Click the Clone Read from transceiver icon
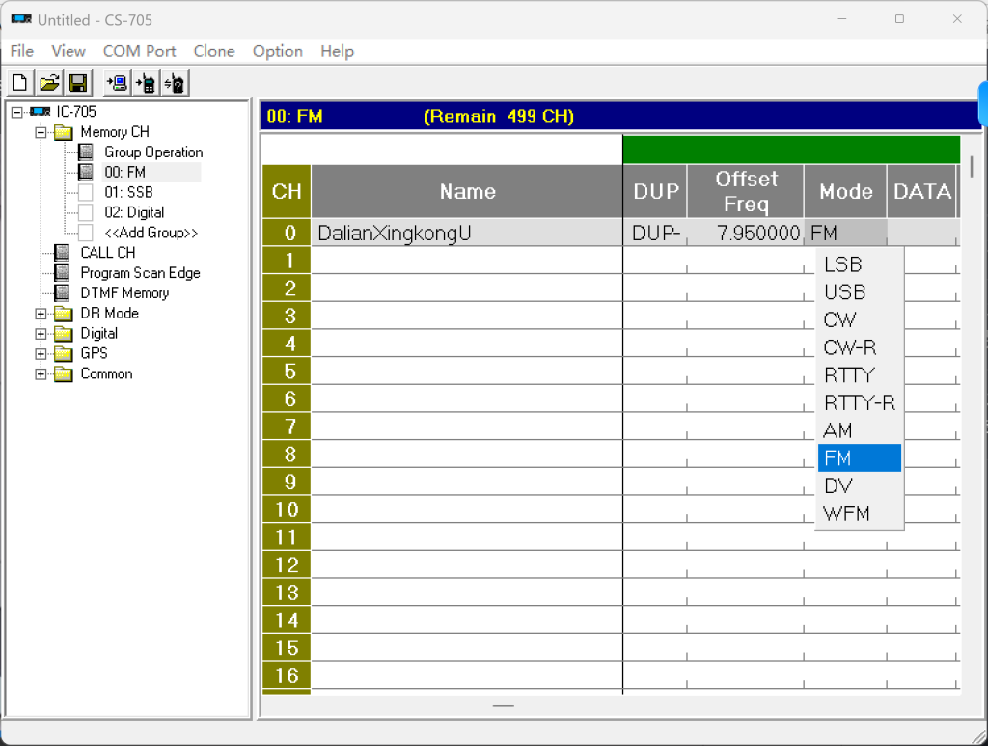This screenshot has width=988, height=746. coord(117,83)
